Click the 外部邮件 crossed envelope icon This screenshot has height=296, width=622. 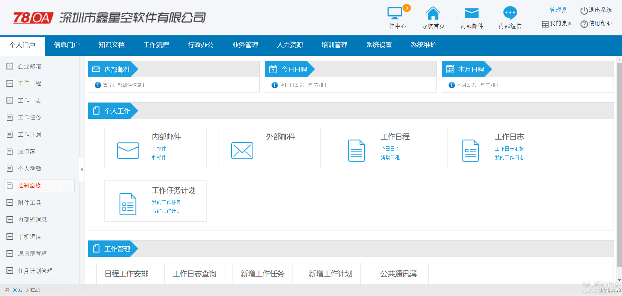pyautogui.click(x=242, y=151)
